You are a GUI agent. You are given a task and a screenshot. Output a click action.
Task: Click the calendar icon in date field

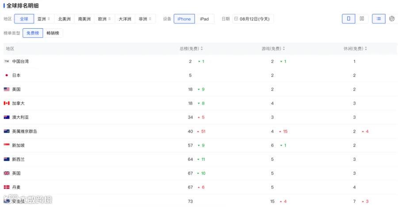pos(236,18)
